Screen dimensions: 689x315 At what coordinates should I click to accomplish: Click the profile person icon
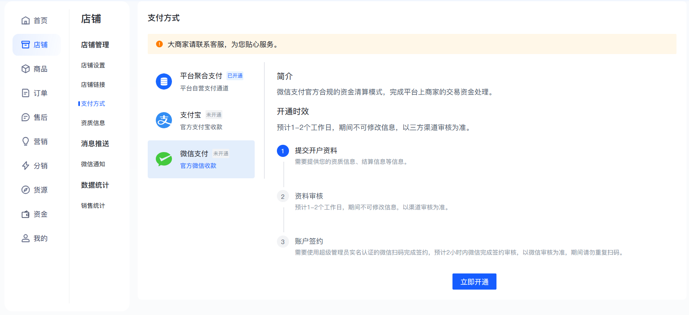click(25, 238)
